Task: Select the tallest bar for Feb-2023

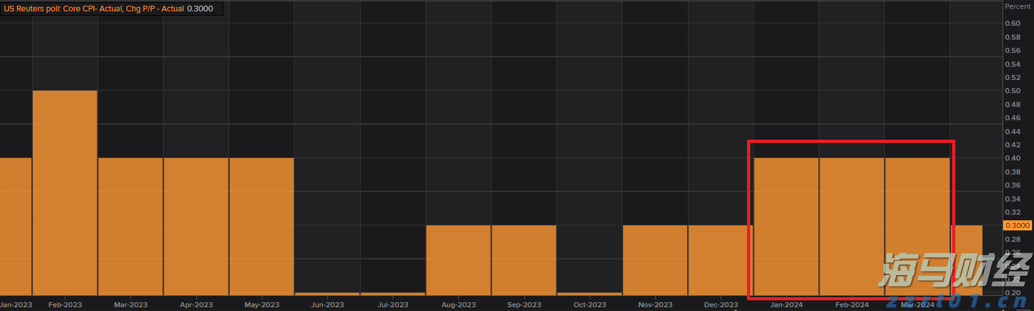Action: coord(65,193)
